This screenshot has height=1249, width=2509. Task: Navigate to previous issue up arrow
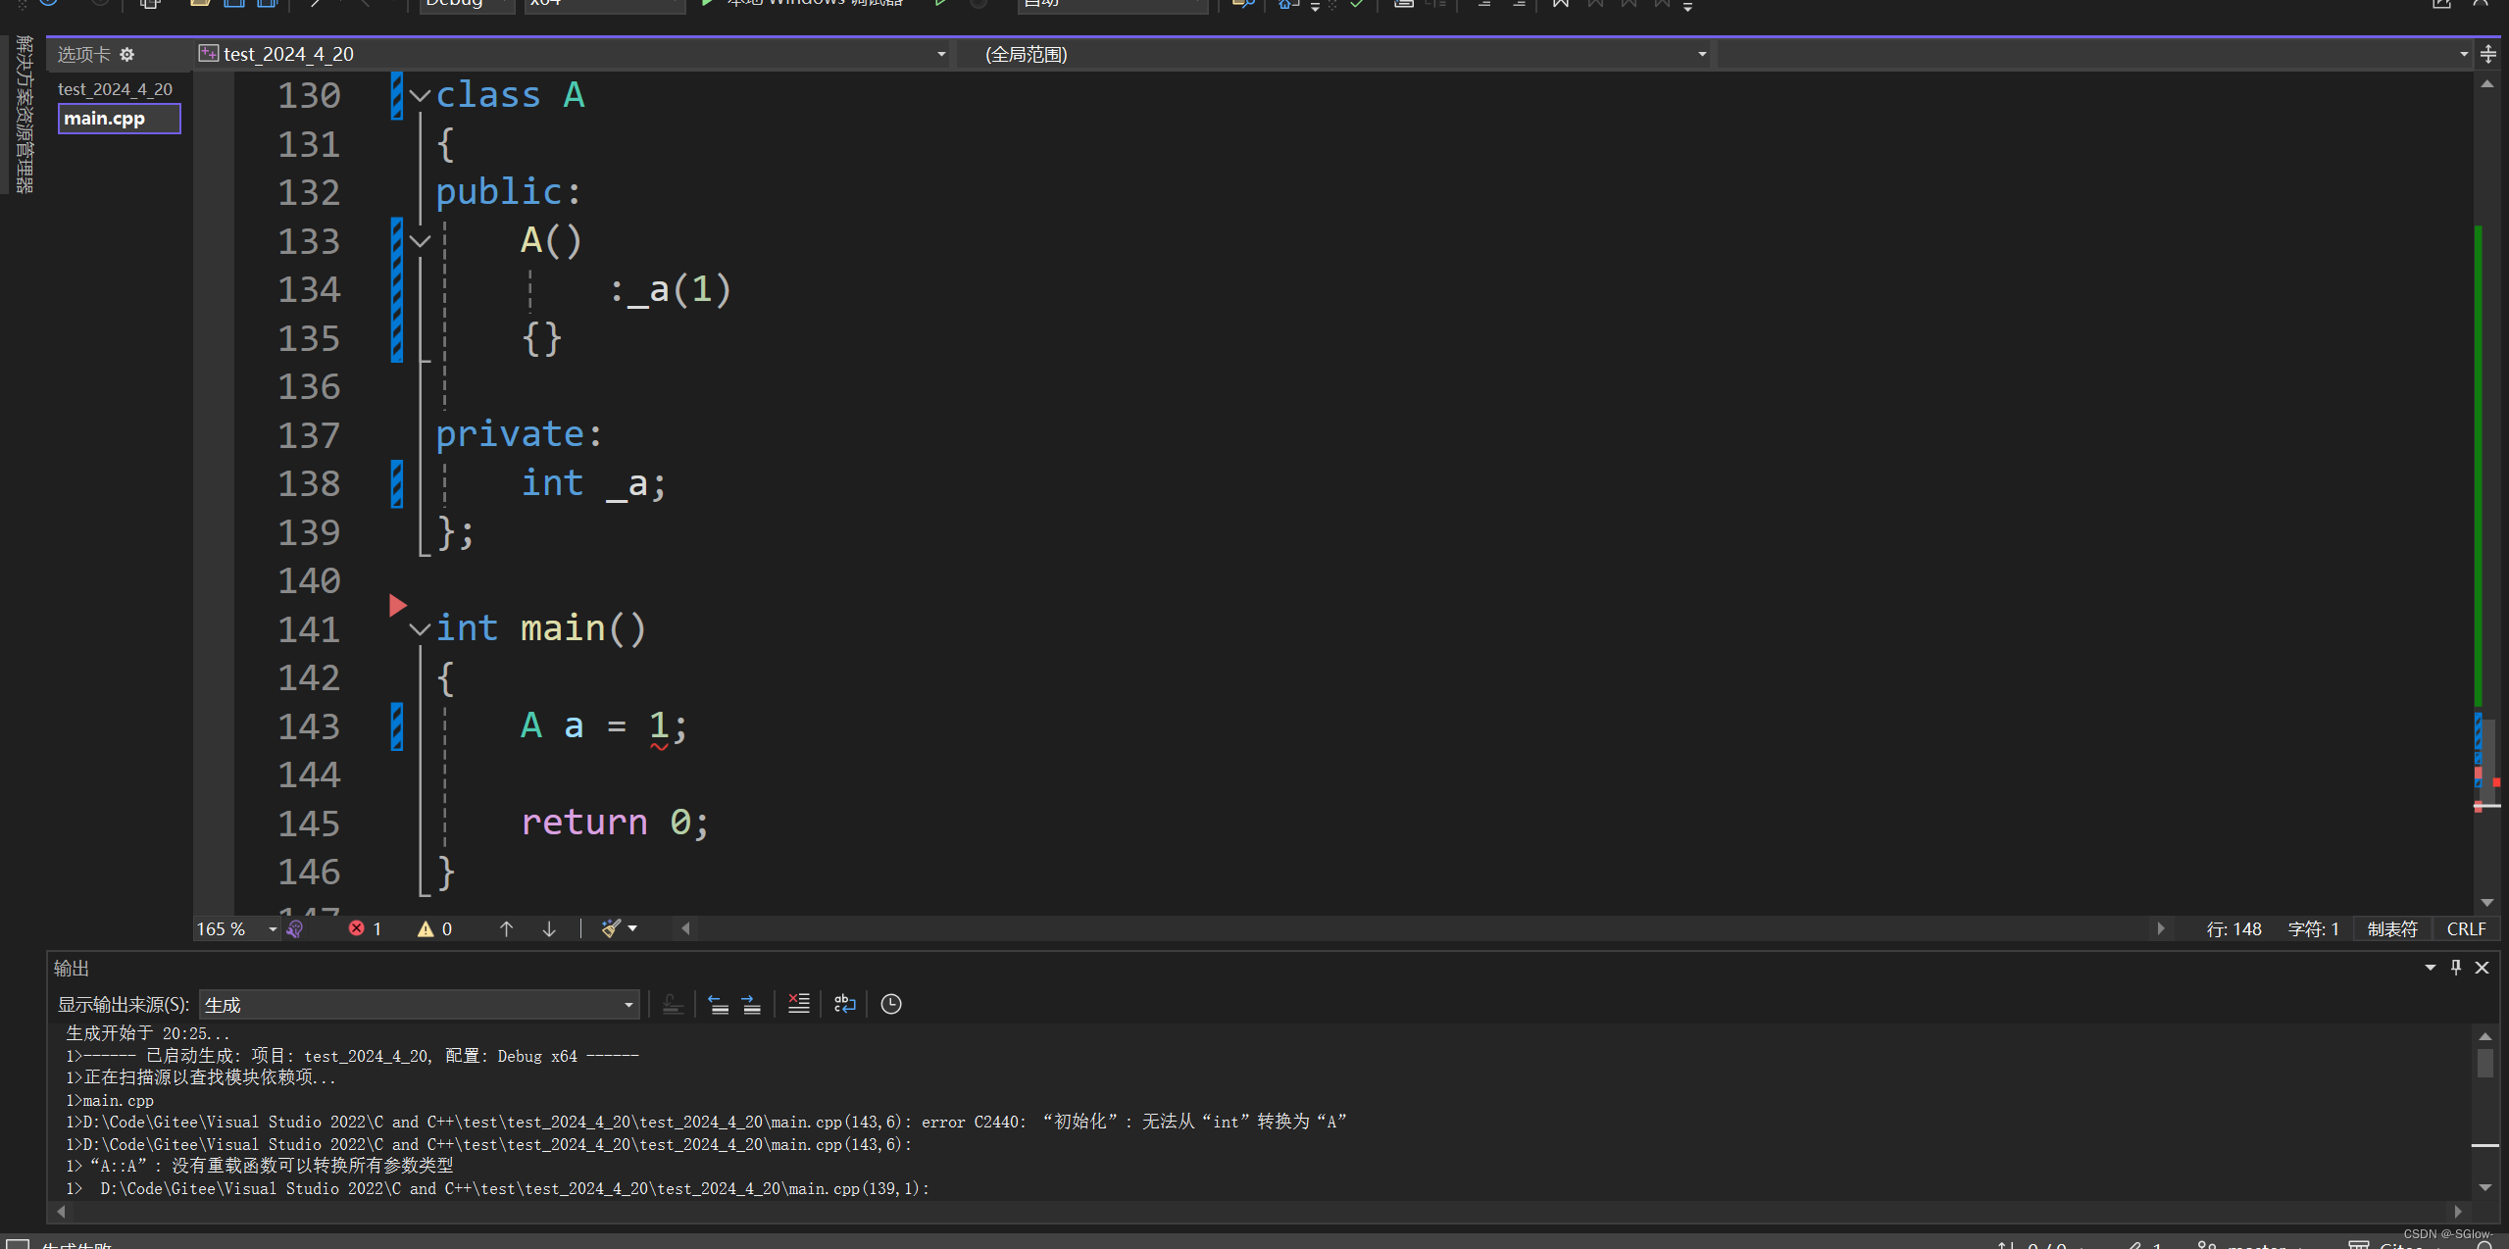[x=506, y=928]
